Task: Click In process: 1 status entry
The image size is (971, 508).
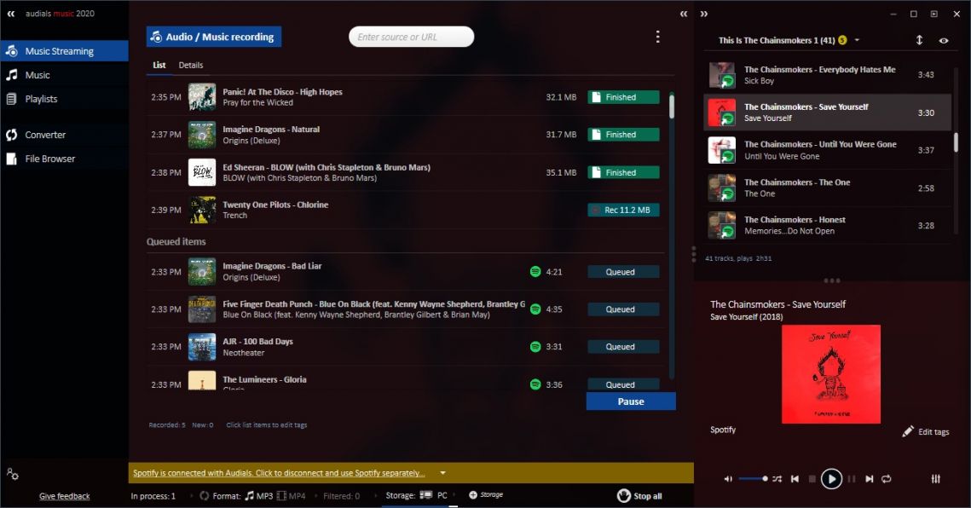Action: point(153,496)
